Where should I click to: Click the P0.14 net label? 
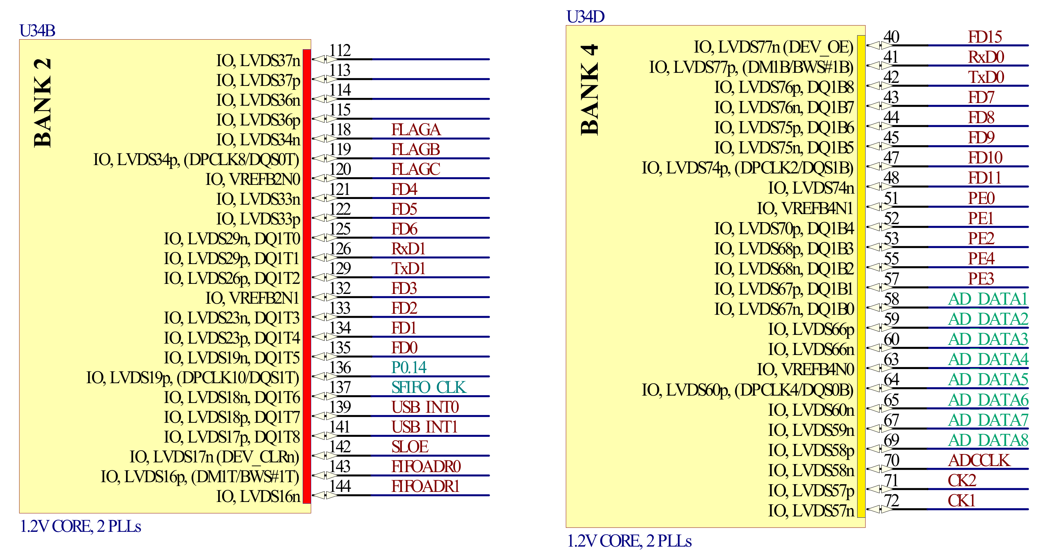coord(409,367)
